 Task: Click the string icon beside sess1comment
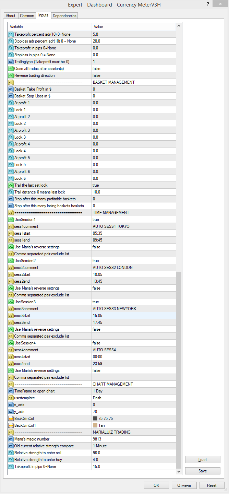pyautogui.click(x=11, y=226)
